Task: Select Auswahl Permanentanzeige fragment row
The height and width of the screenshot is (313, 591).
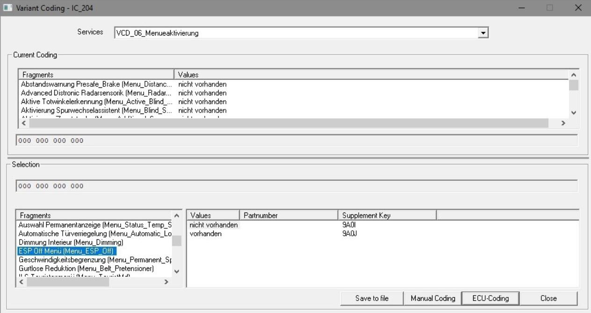Action: click(95, 226)
